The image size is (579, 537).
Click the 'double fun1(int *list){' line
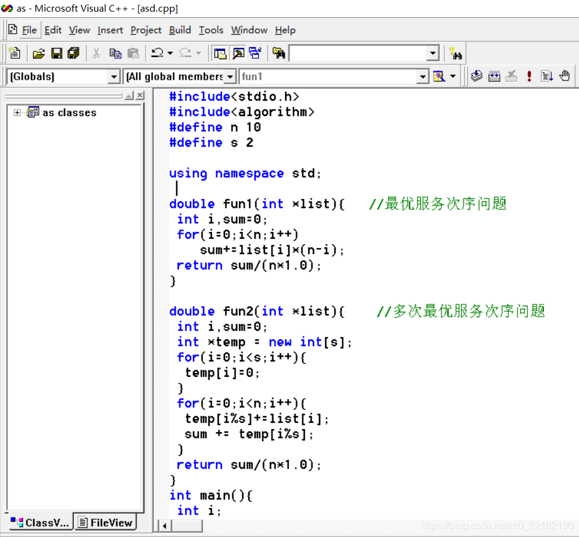[x=257, y=204]
